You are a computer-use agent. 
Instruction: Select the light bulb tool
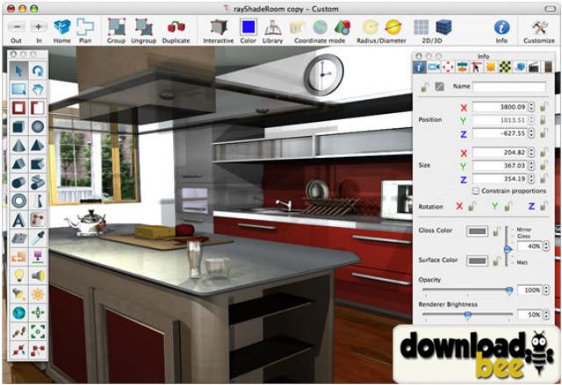coord(18,274)
